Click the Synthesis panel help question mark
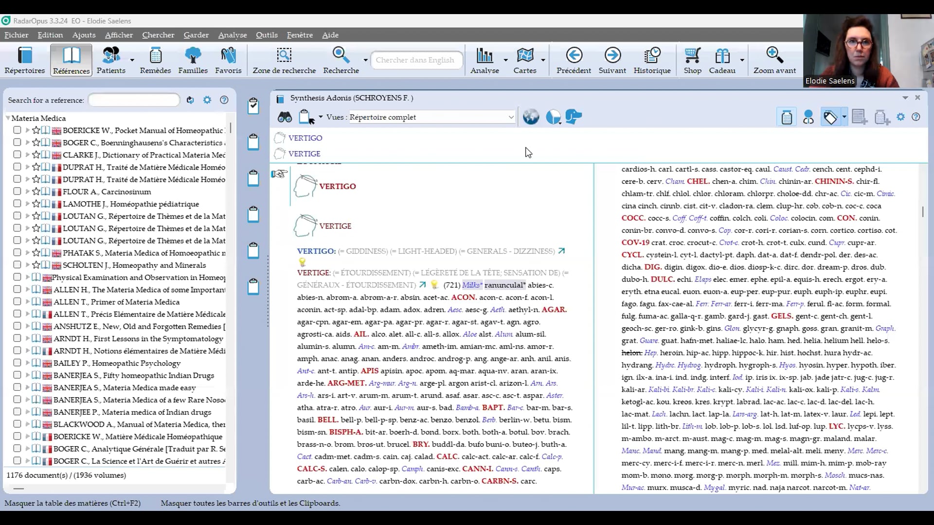This screenshot has width=934, height=525. 916,117
